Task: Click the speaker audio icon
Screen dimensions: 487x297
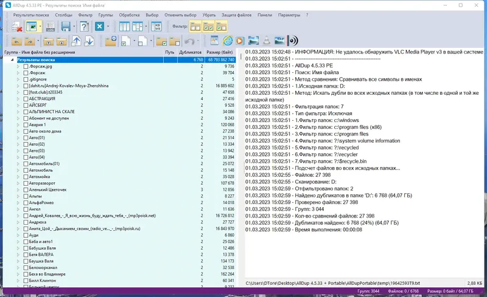Action: [293, 41]
